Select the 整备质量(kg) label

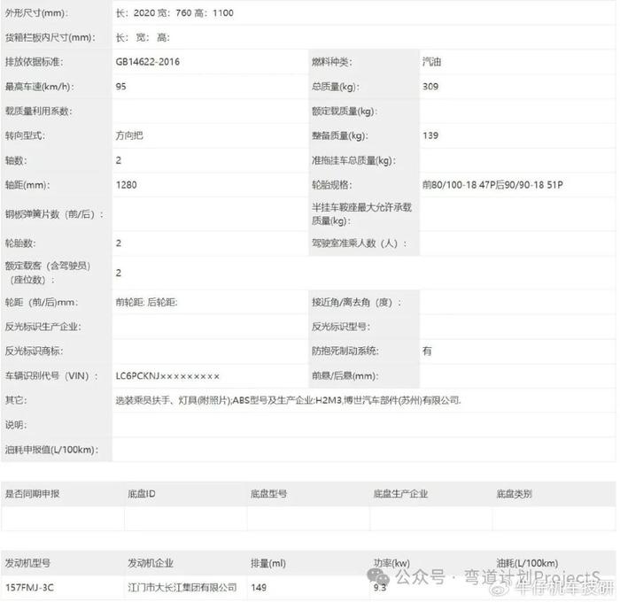coord(340,135)
